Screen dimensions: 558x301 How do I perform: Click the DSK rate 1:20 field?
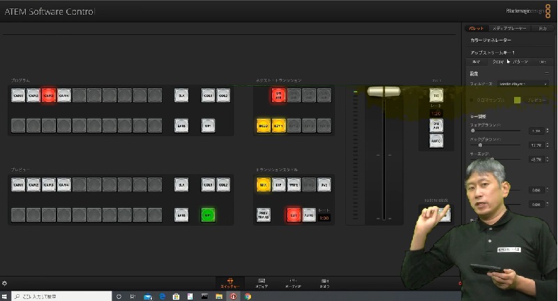(437, 114)
